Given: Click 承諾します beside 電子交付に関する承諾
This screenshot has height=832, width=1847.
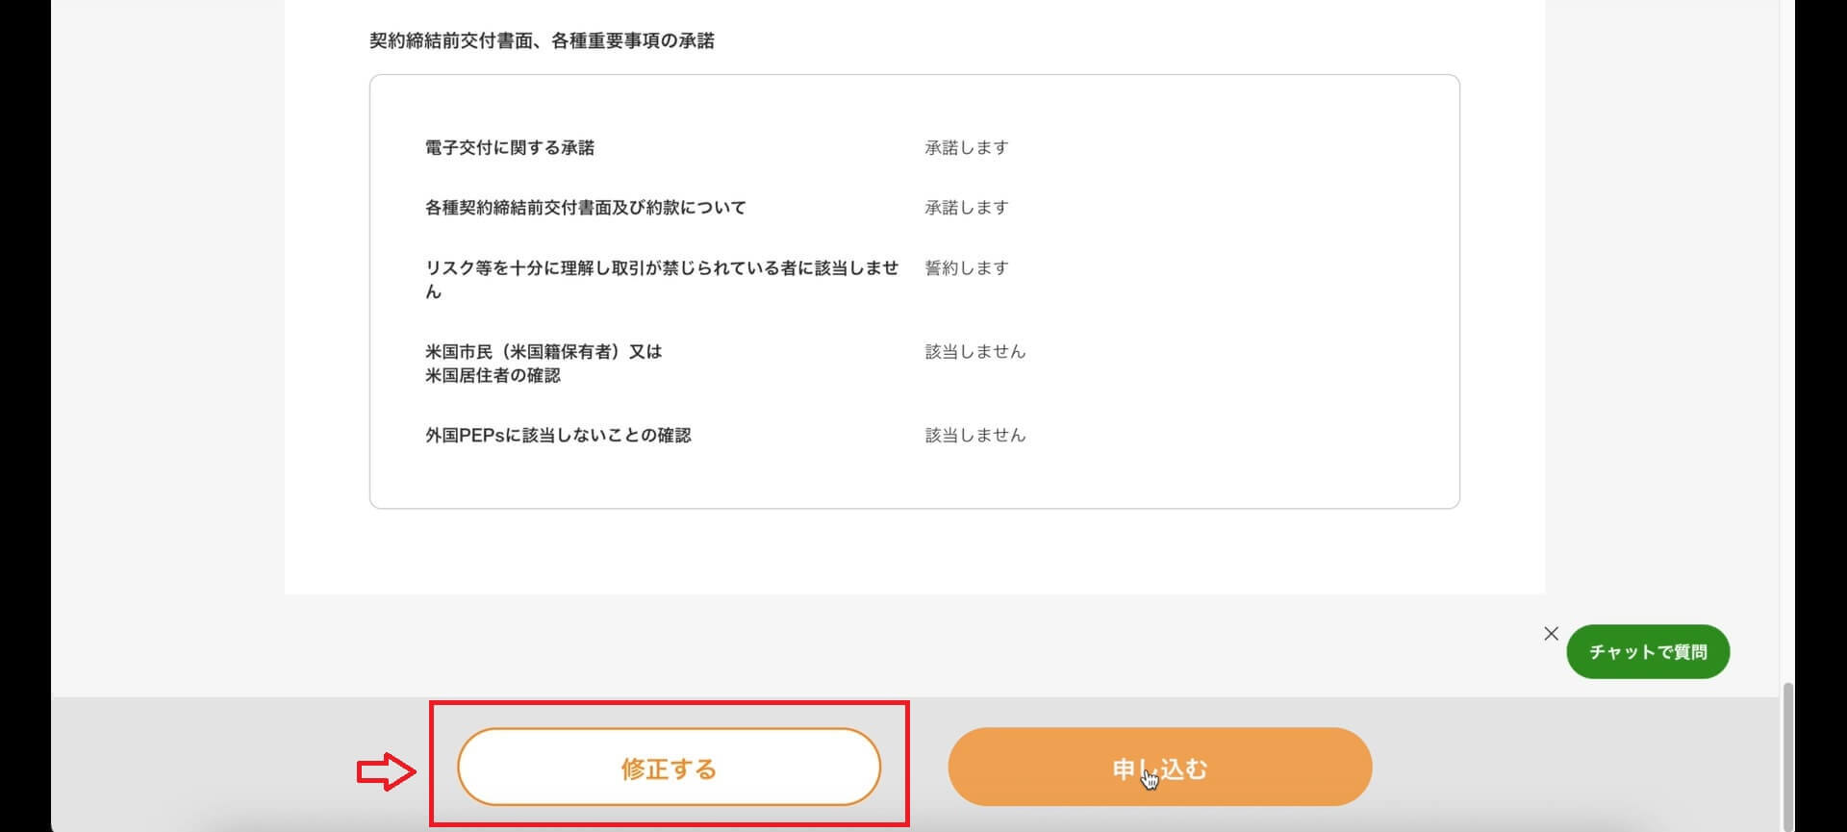Looking at the screenshot, I should tap(967, 147).
